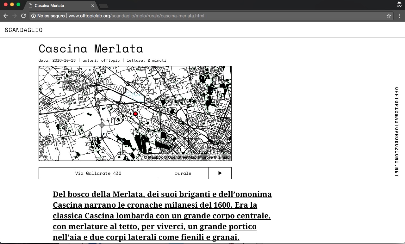View site info for 'No es seguro'

point(48,16)
